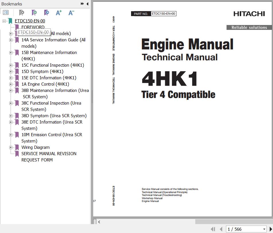Click the Engine Manual heading on the page
The width and height of the screenshot is (273, 233).
pyautogui.click(x=187, y=45)
